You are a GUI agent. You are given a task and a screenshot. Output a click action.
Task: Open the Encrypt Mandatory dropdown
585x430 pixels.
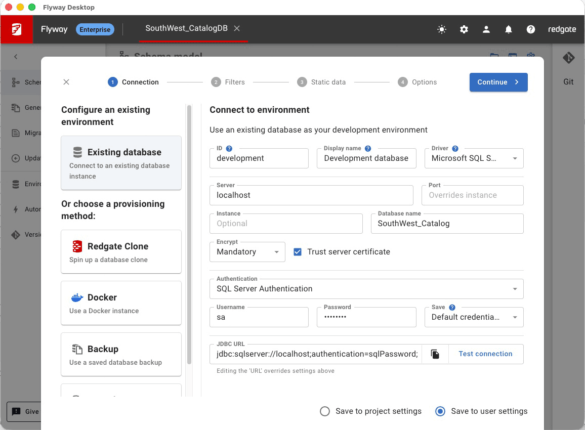247,252
